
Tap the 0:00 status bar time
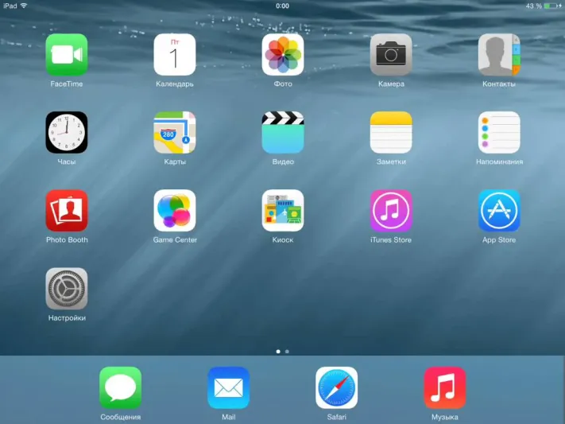[283, 6]
